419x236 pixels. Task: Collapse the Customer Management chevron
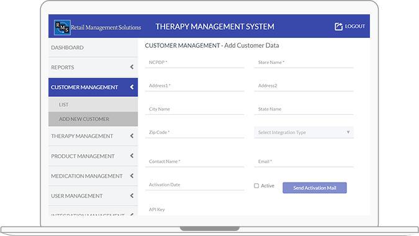click(132, 87)
